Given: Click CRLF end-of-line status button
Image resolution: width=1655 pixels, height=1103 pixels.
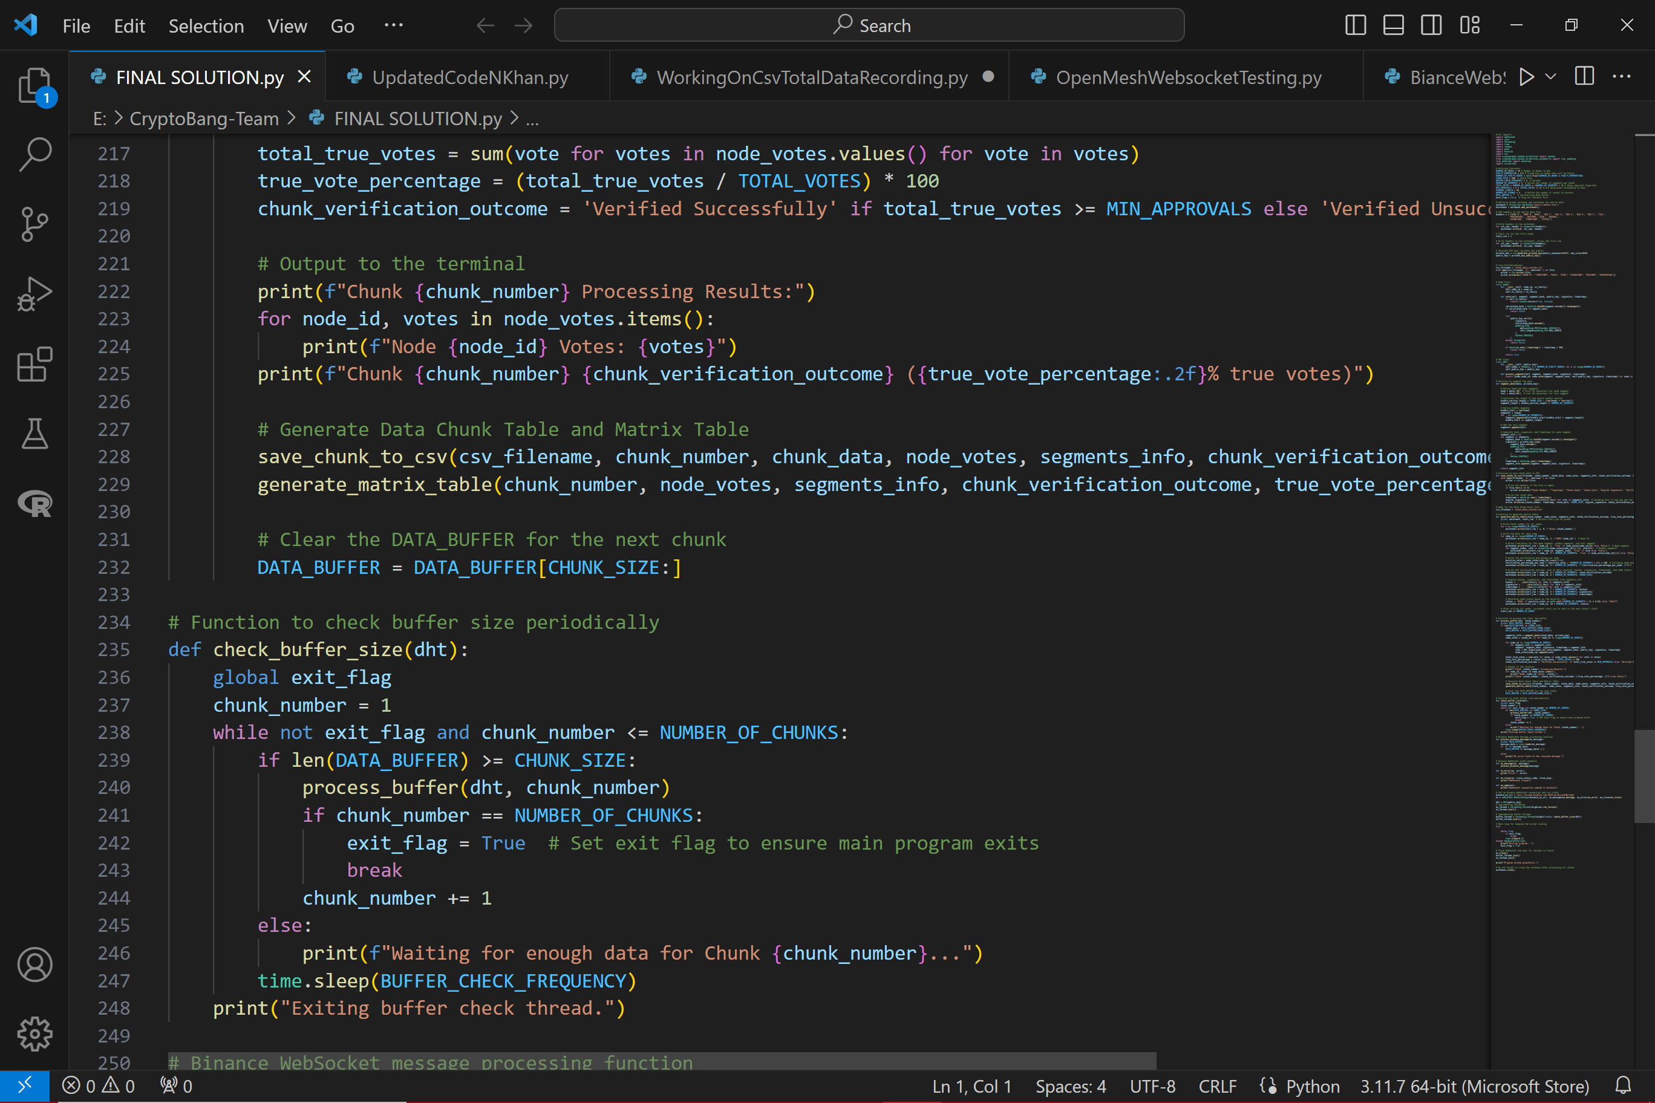Looking at the screenshot, I should pos(1217,1086).
